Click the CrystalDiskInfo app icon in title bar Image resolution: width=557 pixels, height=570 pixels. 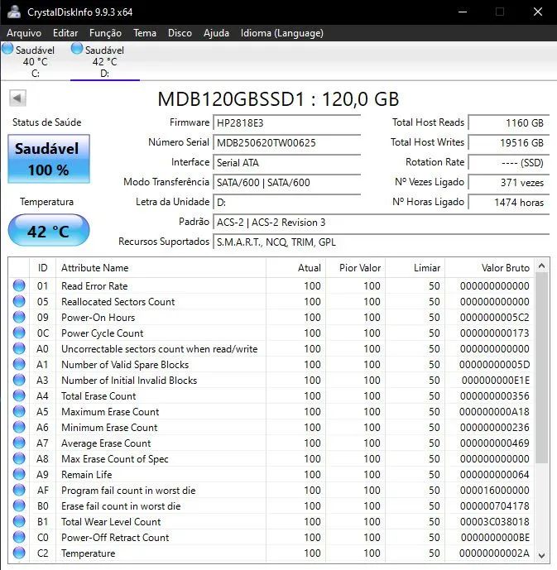14,12
